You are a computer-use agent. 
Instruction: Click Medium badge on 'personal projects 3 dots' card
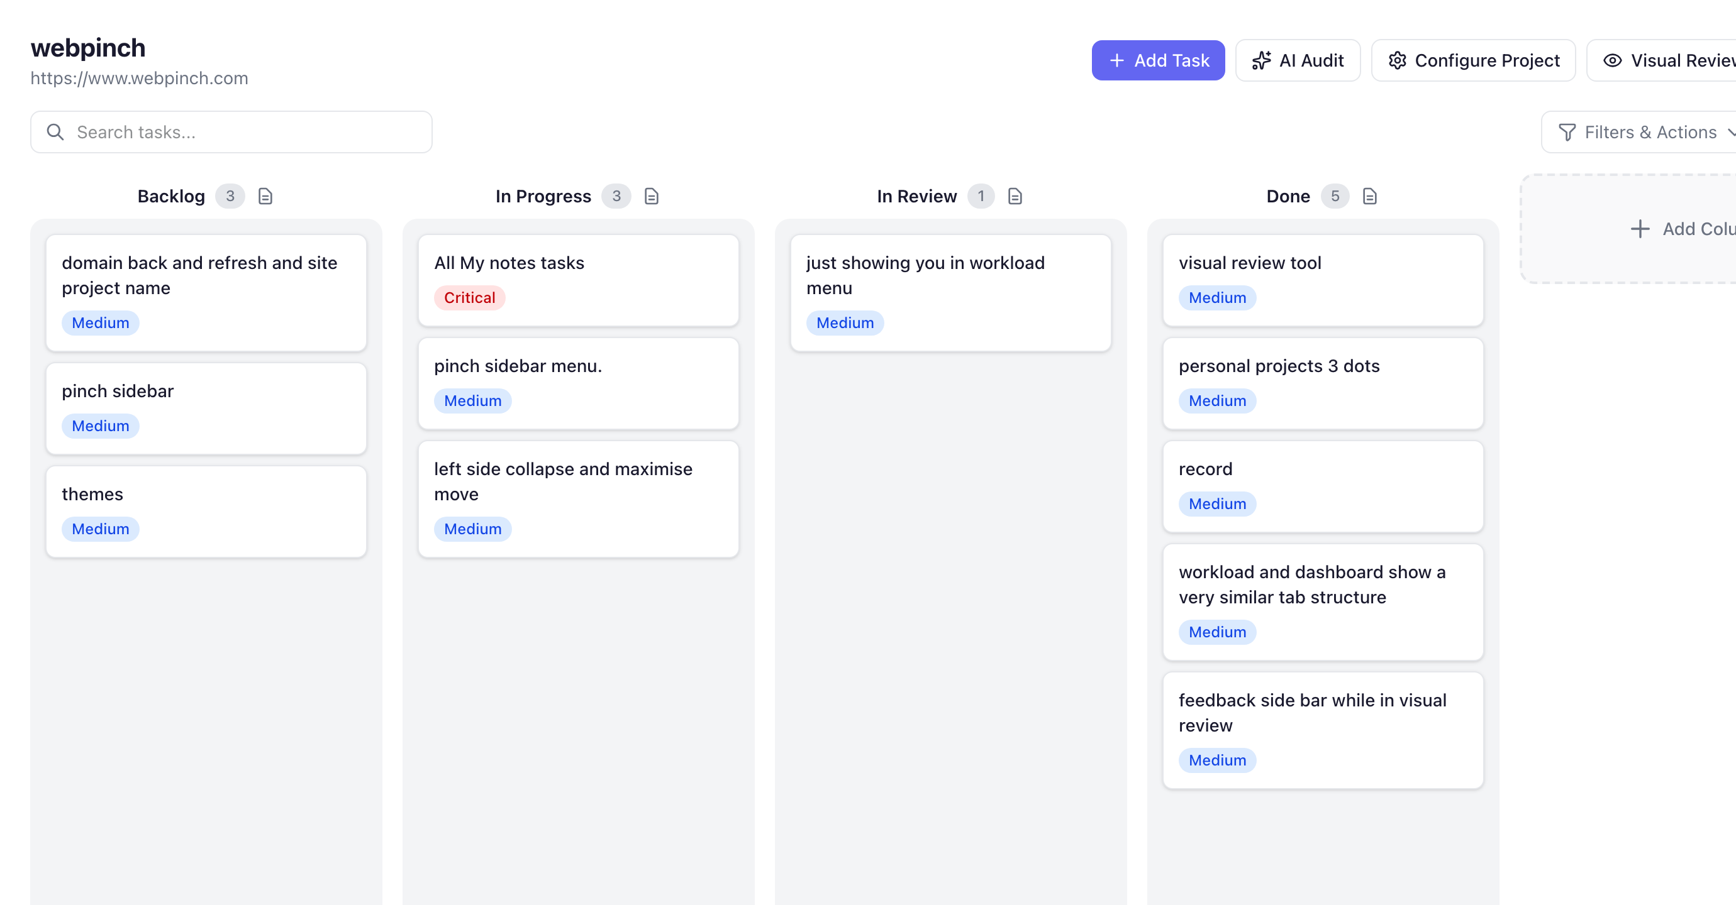[1217, 401]
